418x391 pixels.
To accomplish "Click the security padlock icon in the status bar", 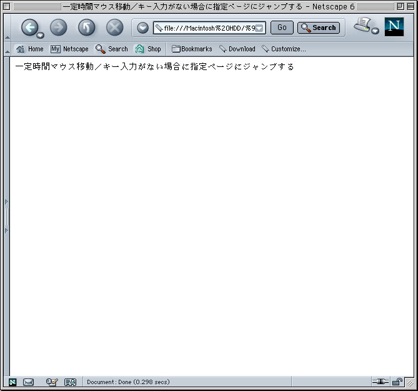I will (x=397, y=382).
